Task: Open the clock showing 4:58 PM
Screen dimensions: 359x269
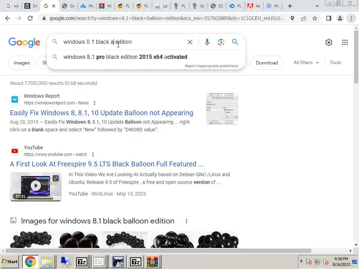Action: point(341,261)
